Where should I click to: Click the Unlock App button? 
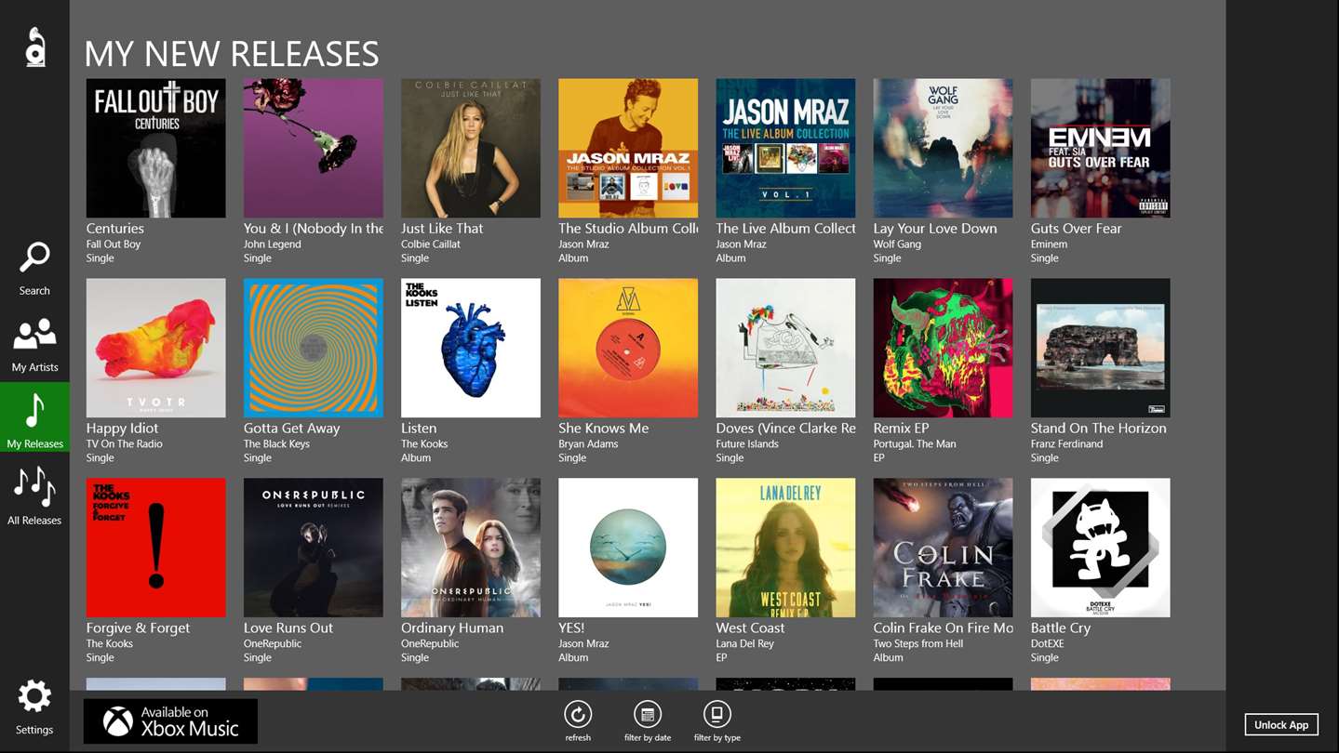coord(1281,725)
